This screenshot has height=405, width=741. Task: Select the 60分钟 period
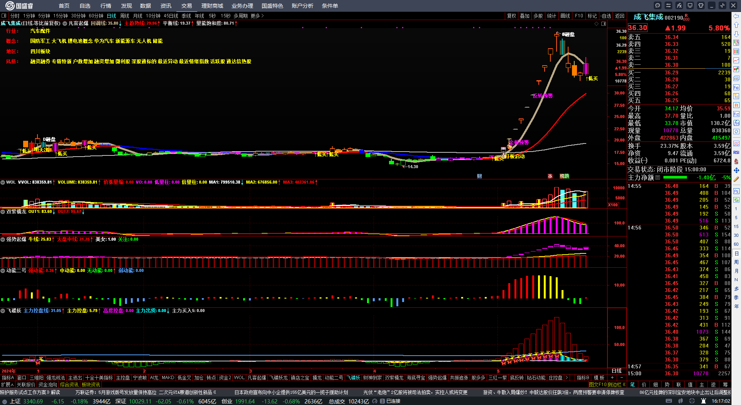[x=96, y=16]
